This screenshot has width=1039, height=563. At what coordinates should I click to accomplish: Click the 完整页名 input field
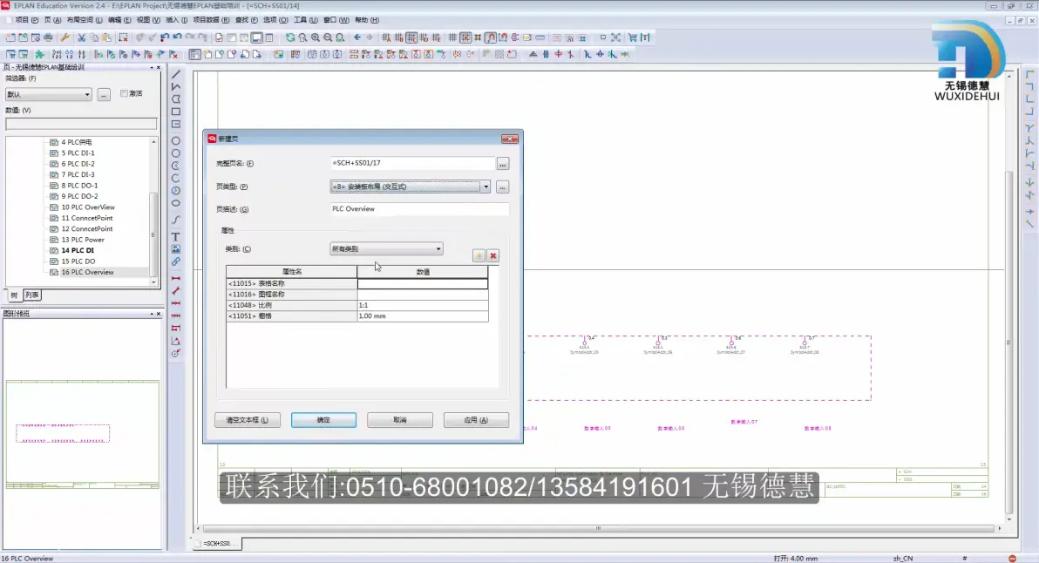click(x=412, y=163)
